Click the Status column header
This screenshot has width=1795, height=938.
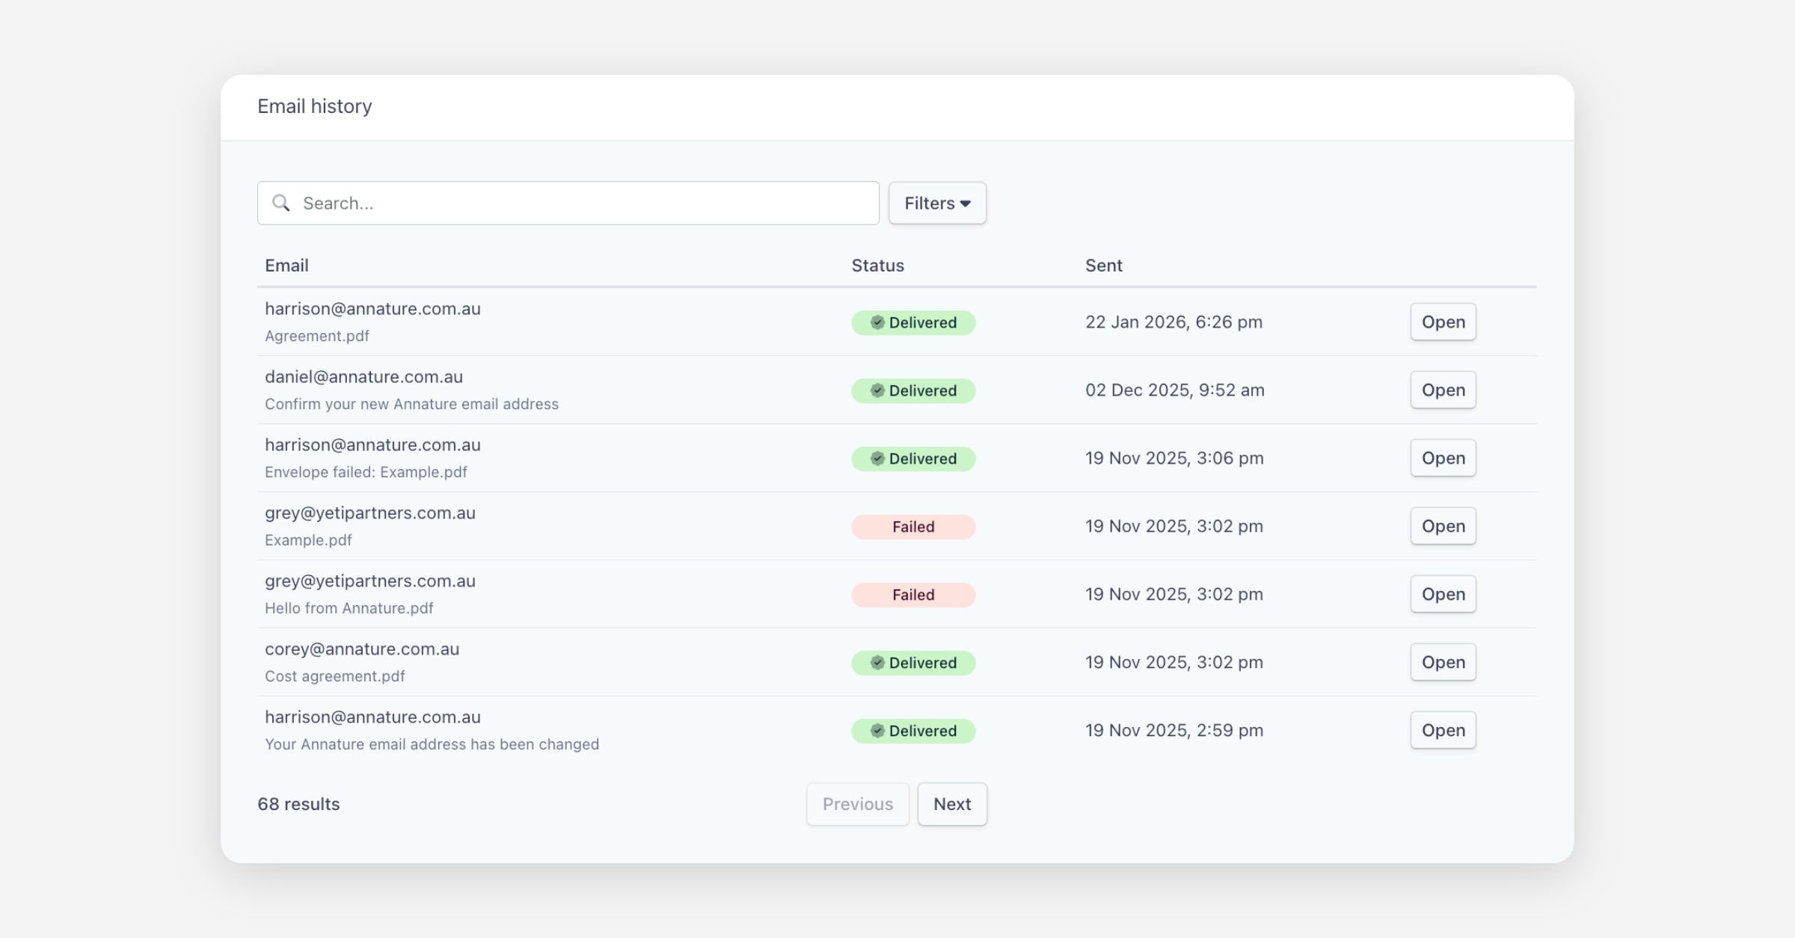pyautogui.click(x=877, y=266)
